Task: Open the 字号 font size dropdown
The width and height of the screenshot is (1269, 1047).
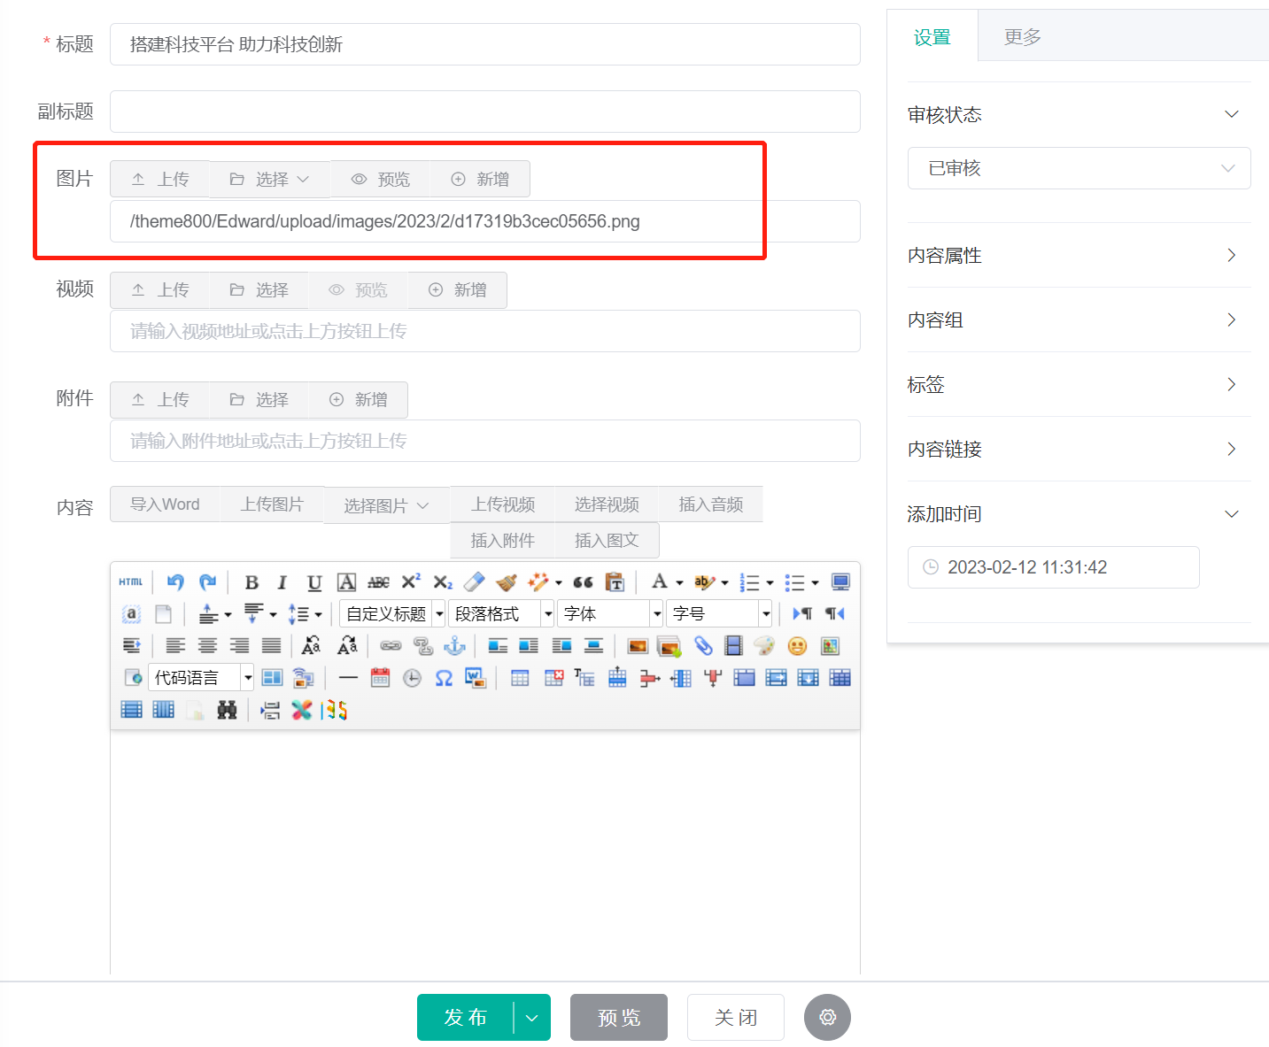Action: point(720,613)
